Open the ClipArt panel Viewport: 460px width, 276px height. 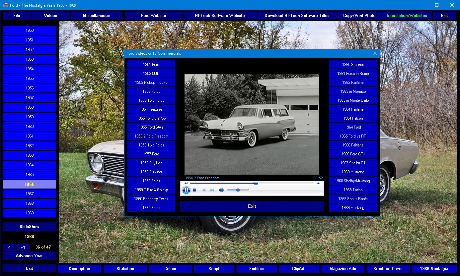[299, 269]
